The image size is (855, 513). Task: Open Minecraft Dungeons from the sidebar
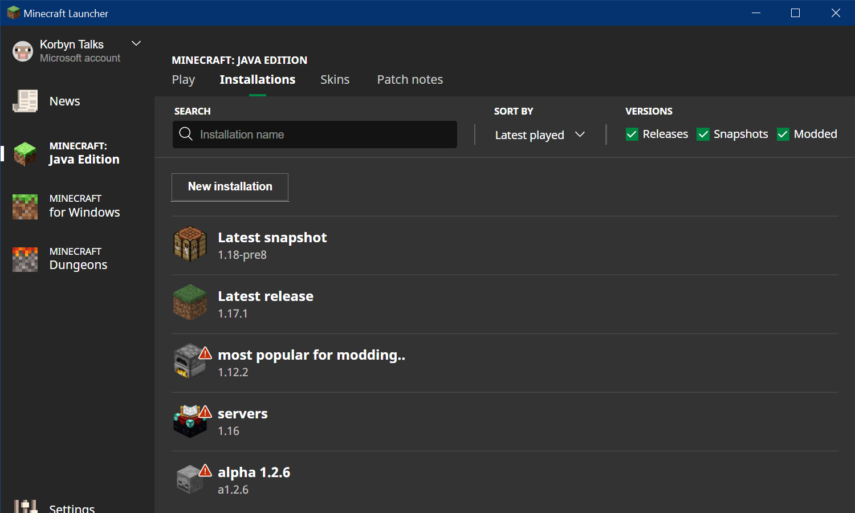pyautogui.click(x=78, y=259)
